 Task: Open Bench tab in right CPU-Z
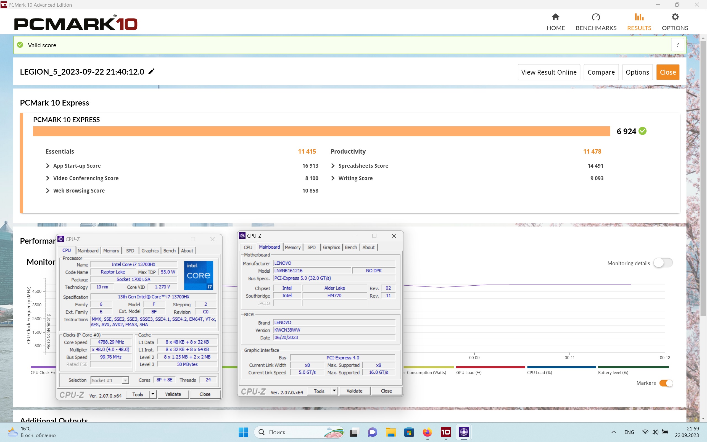351,247
